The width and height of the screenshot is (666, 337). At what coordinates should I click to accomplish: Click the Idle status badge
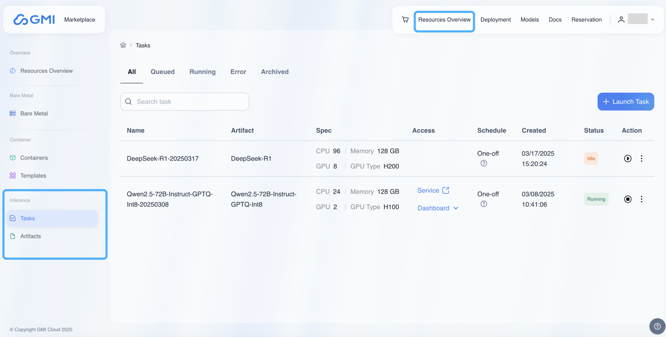pos(591,158)
